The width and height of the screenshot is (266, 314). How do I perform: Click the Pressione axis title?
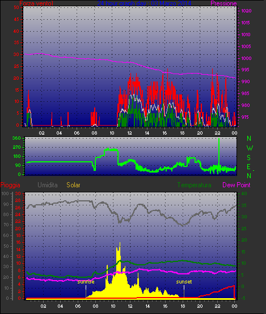click(223, 3)
